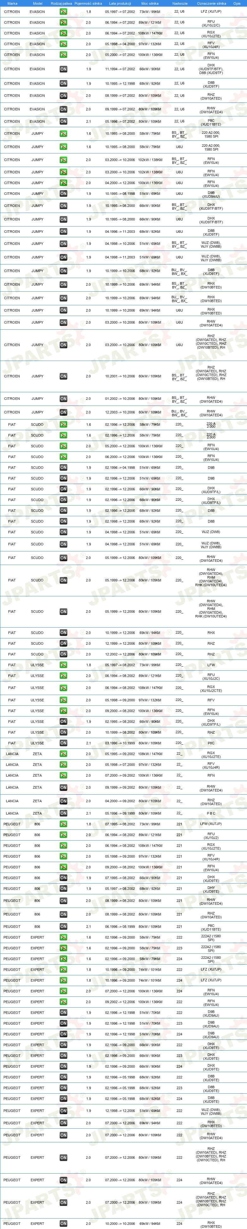Click petrol icon in Peugeot 806 RFU (XU10J2) row

63,835
